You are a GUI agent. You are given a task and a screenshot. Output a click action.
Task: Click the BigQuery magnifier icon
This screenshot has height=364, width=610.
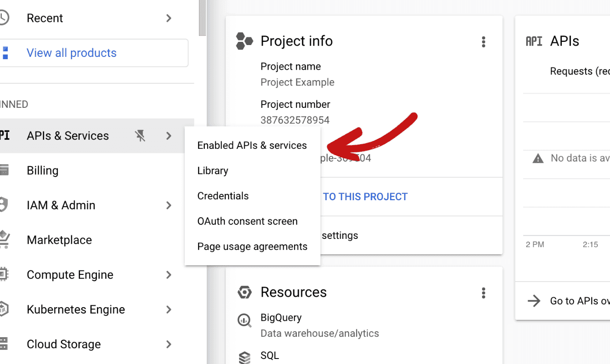click(244, 320)
